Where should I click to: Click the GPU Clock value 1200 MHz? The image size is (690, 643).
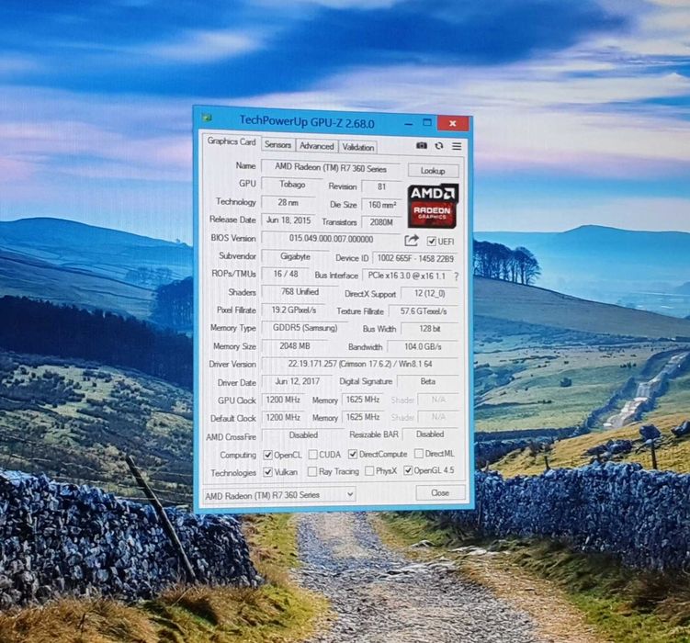[x=283, y=400]
